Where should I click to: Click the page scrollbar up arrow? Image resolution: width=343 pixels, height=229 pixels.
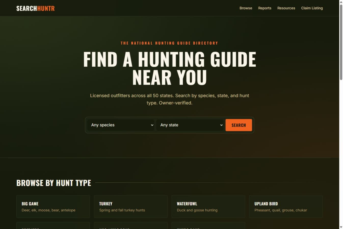click(x=341, y=2)
